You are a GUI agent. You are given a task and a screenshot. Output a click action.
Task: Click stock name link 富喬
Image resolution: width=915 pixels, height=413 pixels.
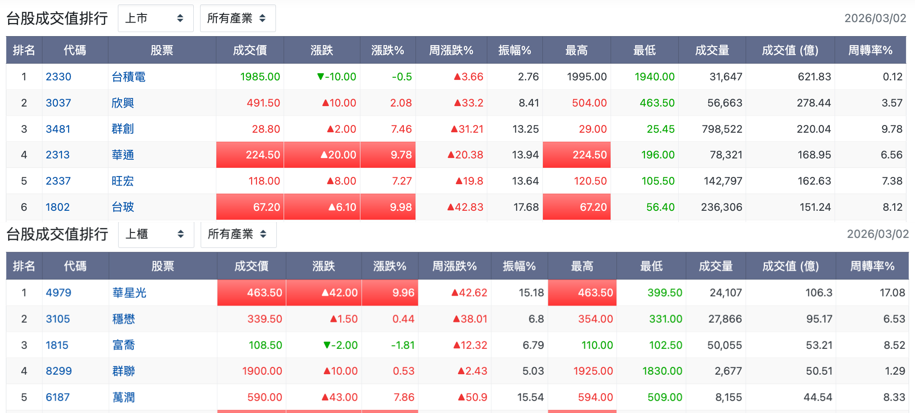click(124, 345)
